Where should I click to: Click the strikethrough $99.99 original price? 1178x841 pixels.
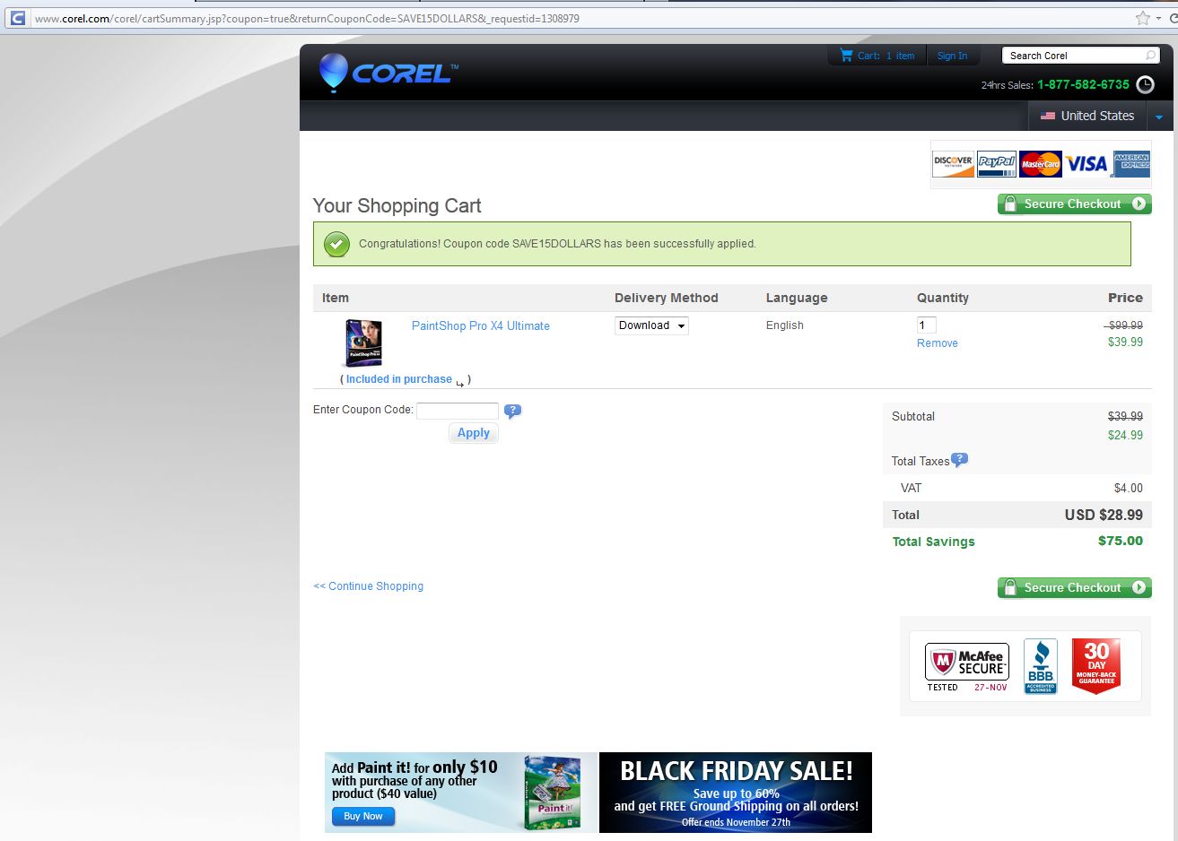point(1125,325)
